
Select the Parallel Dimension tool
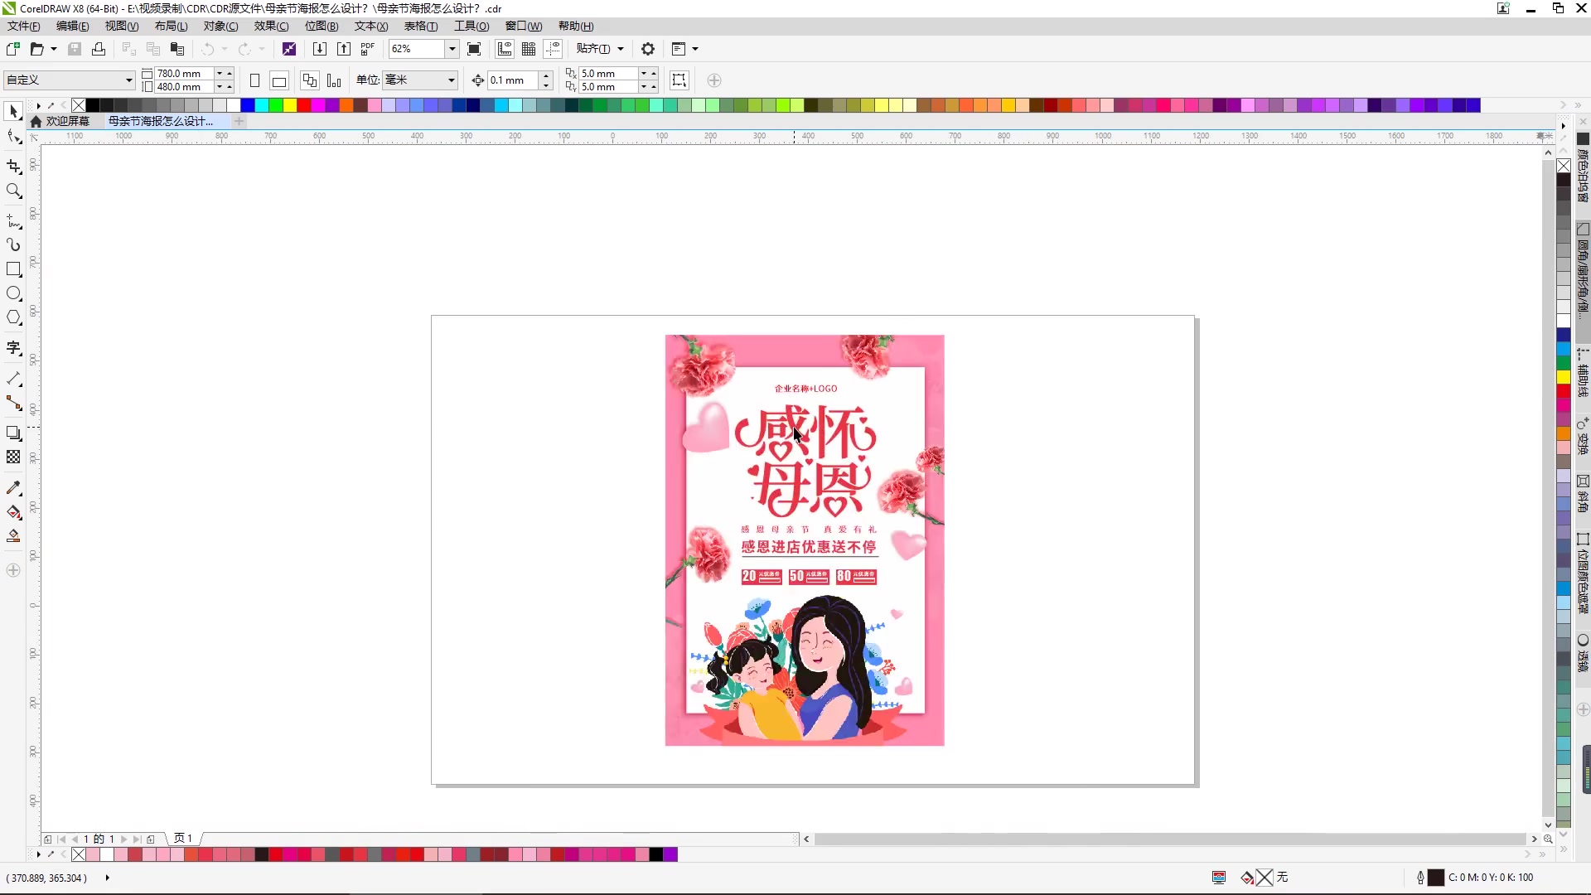[13, 379]
